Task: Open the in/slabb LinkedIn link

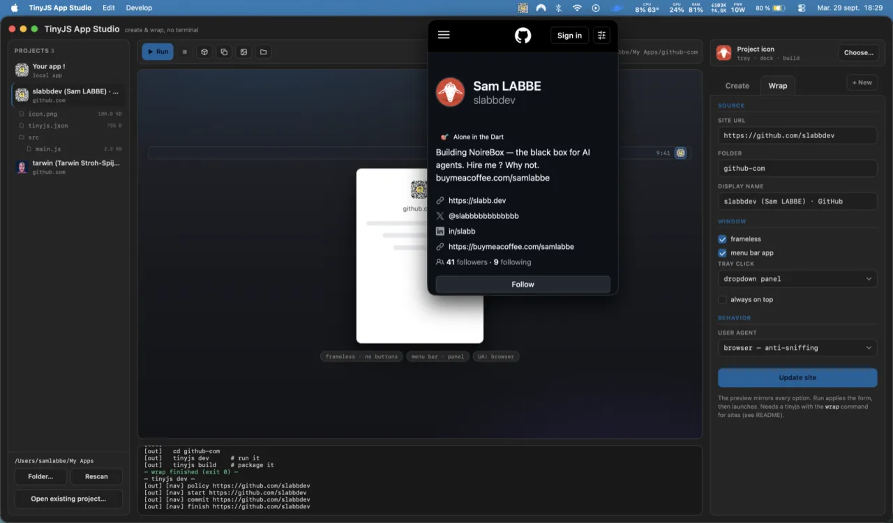Action: coord(462,232)
